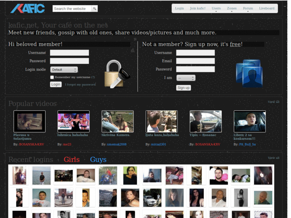Open the Tipis -- Bosanac video thumbnail
Viewport: 291px width, 218px height.
206,121
